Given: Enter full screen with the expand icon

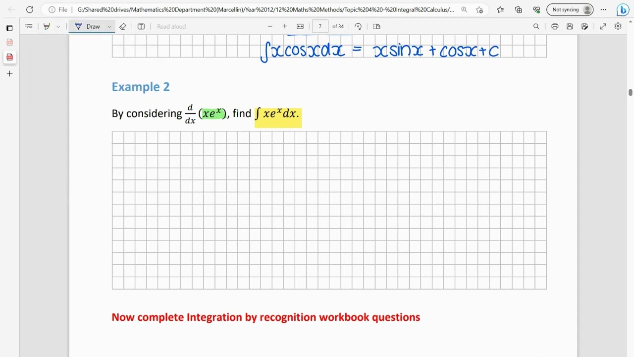Looking at the screenshot, I should point(603,26).
